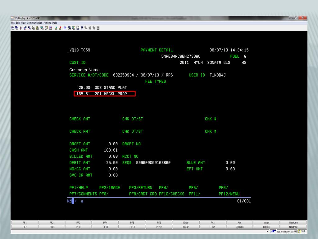
Task: Click the VQ19 TC59 command field
Action: (80, 50)
